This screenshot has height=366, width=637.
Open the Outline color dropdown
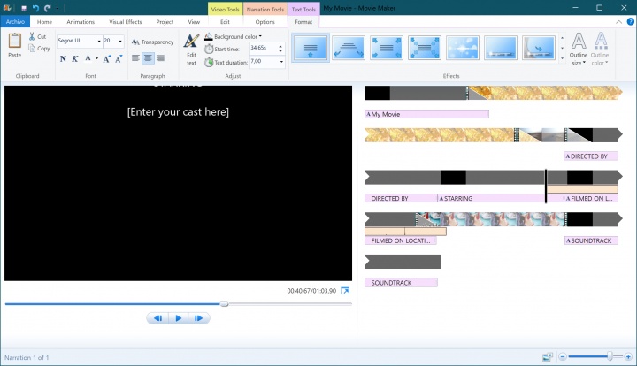[x=600, y=50]
